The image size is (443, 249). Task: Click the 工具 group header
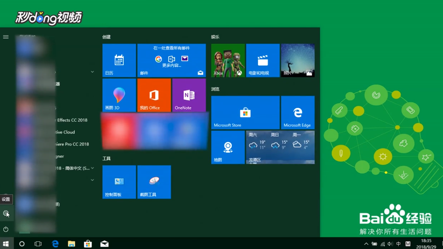[x=106, y=159]
